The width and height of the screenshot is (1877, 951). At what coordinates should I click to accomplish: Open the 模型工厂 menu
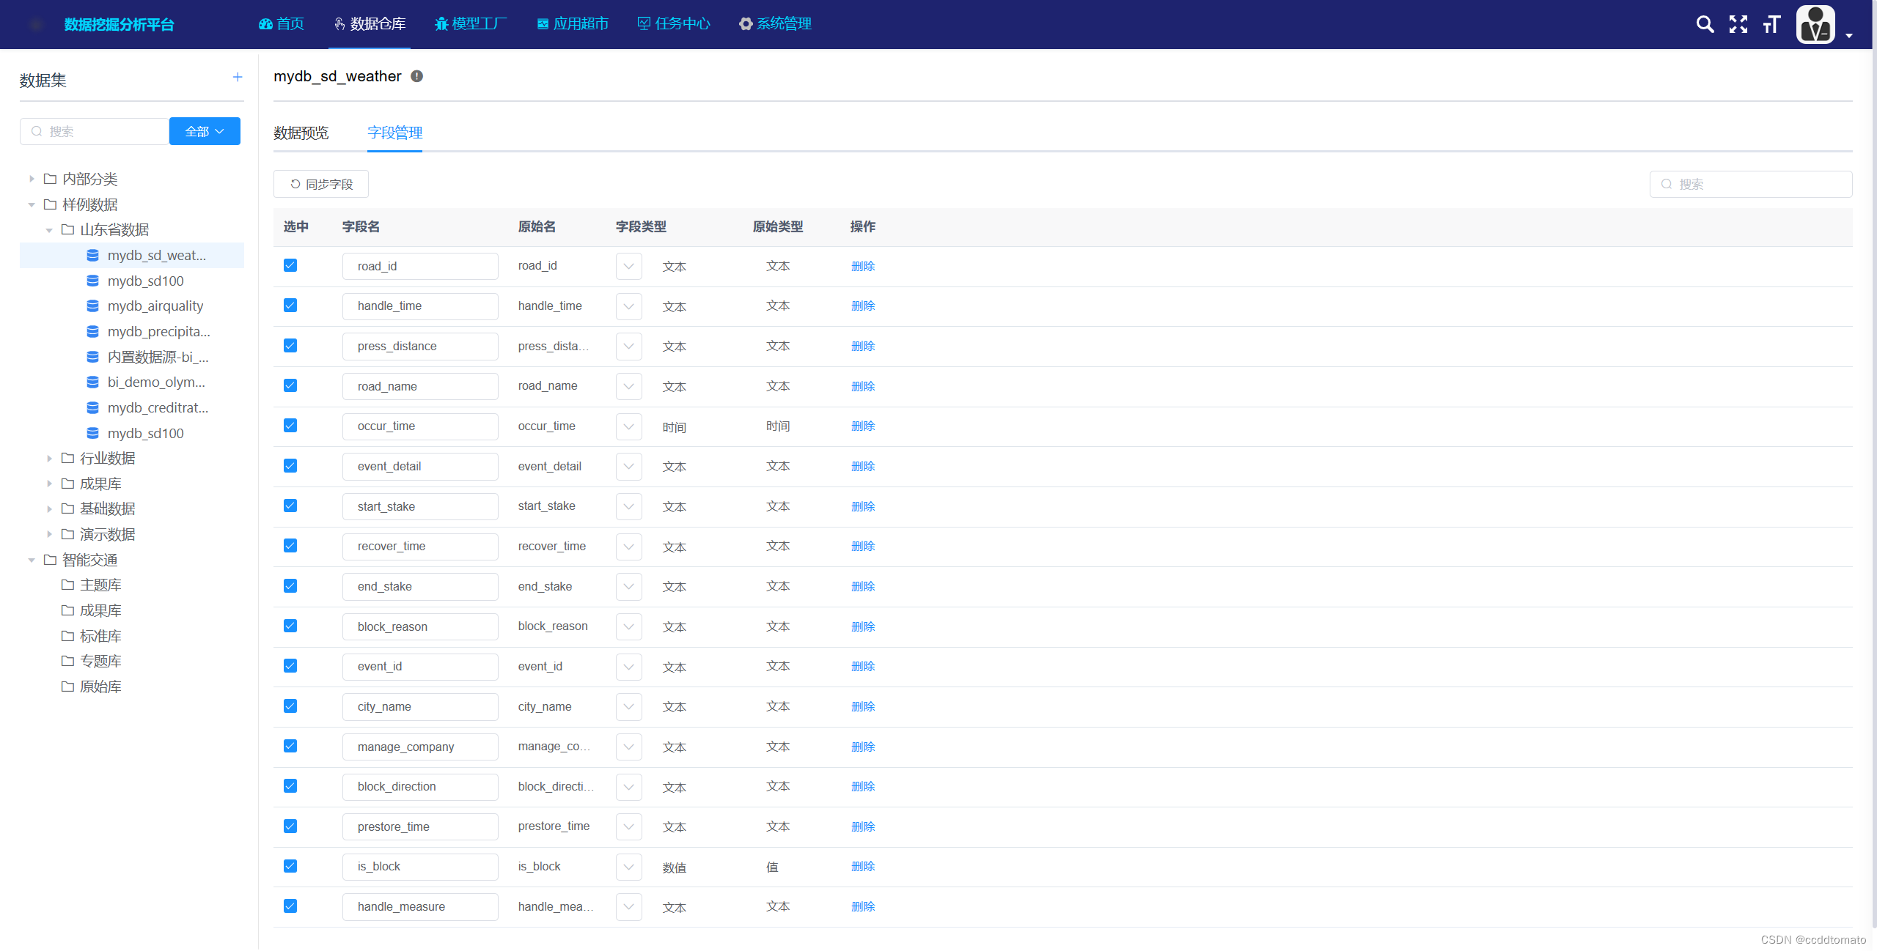coord(471,23)
